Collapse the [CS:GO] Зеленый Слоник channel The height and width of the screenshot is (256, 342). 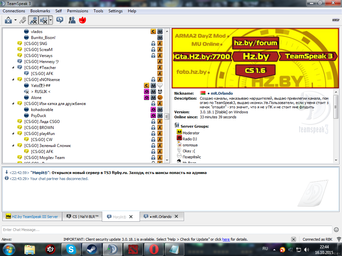tap(13, 145)
